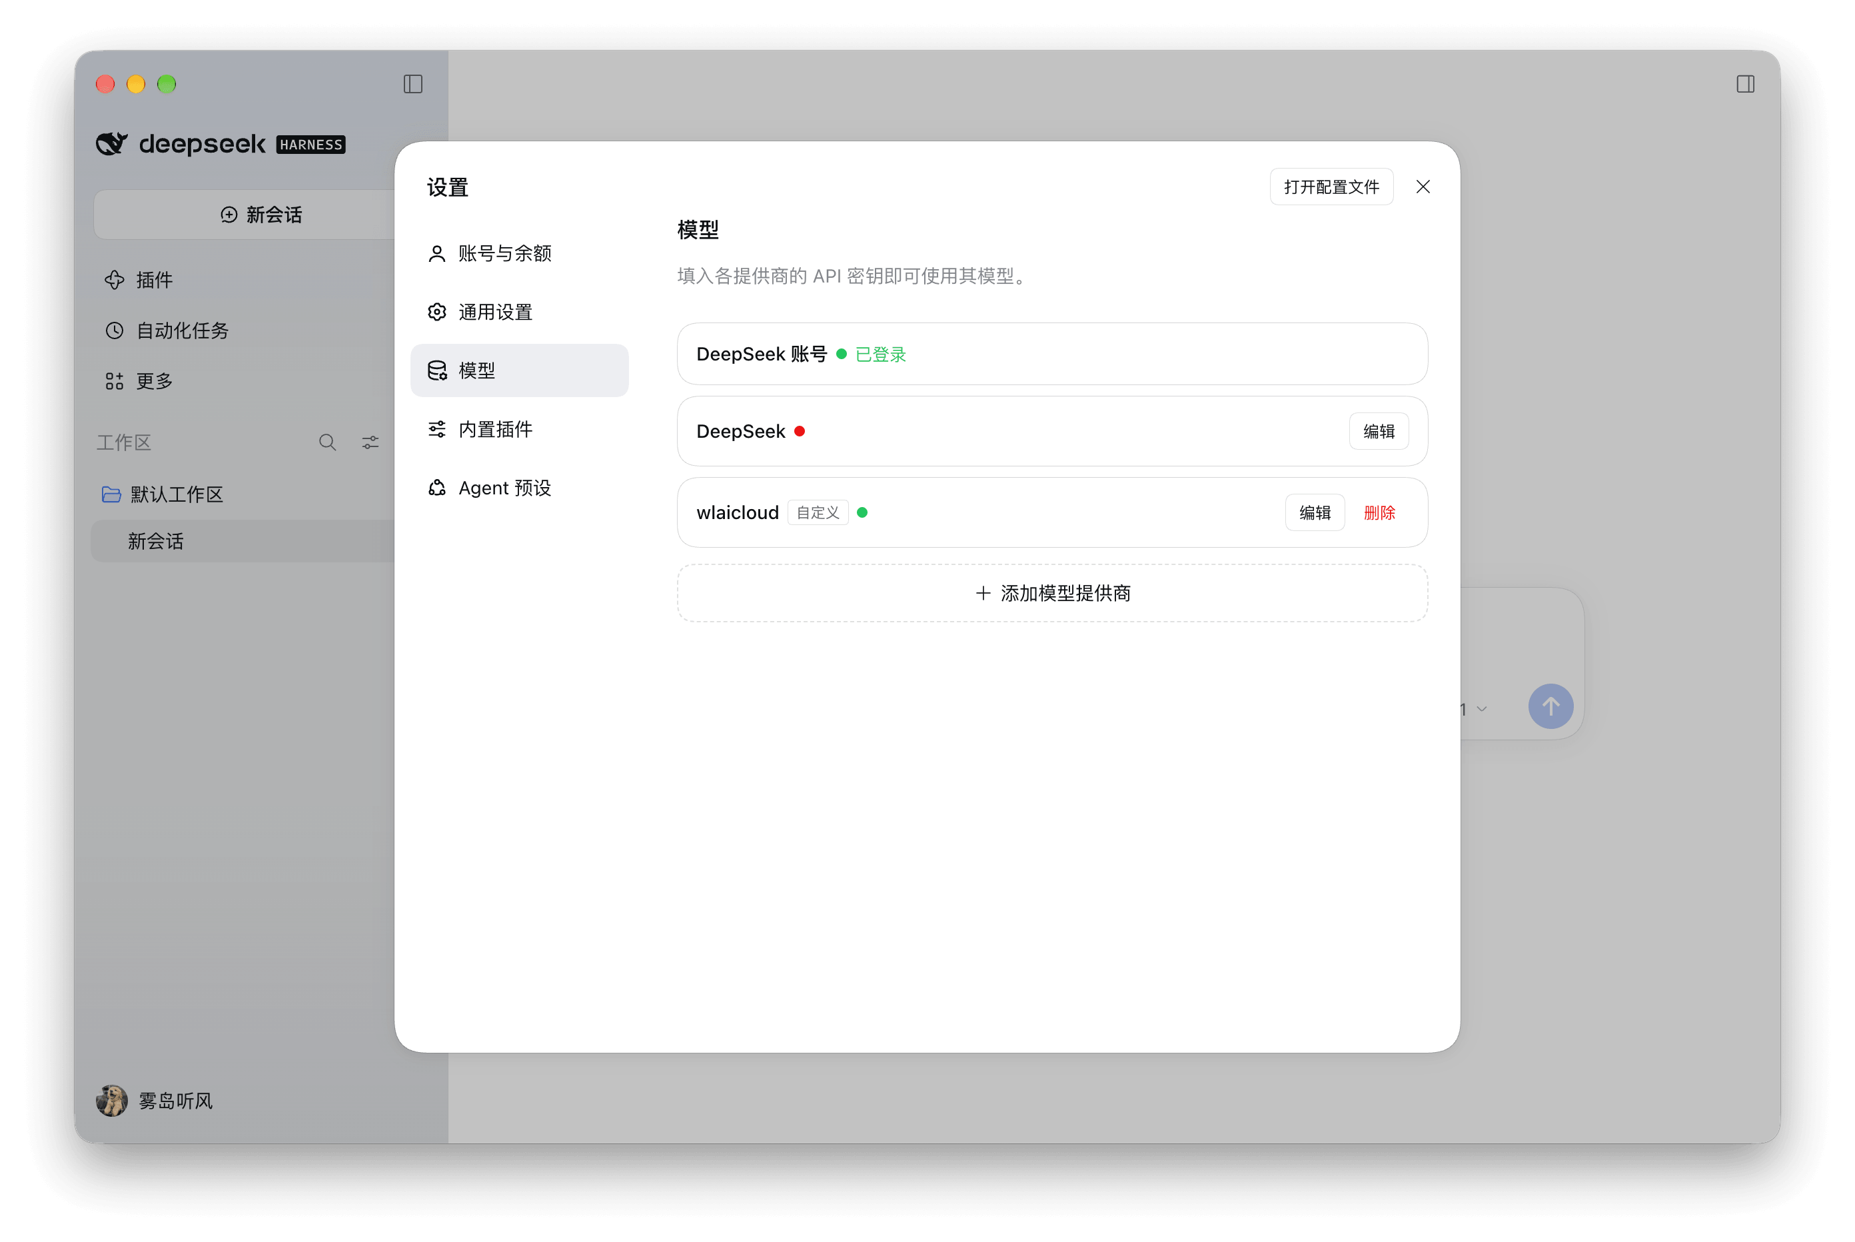
Task: Click the 自定义 tag on wlaicloud
Action: pos(818,512)
